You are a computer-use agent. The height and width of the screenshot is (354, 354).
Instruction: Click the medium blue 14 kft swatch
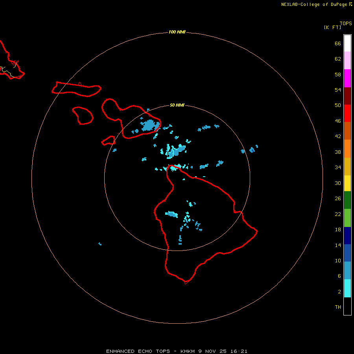point(347,253)
